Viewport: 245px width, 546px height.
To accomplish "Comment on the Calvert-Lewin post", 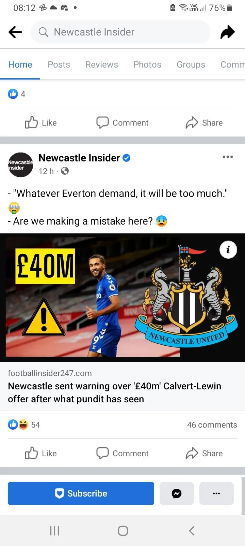I will pos(122,453).
